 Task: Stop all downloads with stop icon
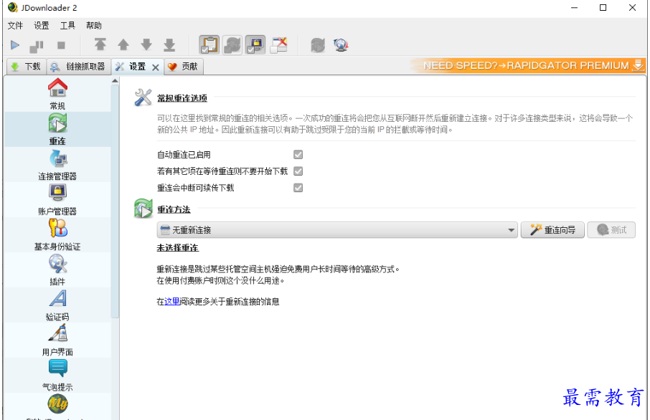point(61,45)
